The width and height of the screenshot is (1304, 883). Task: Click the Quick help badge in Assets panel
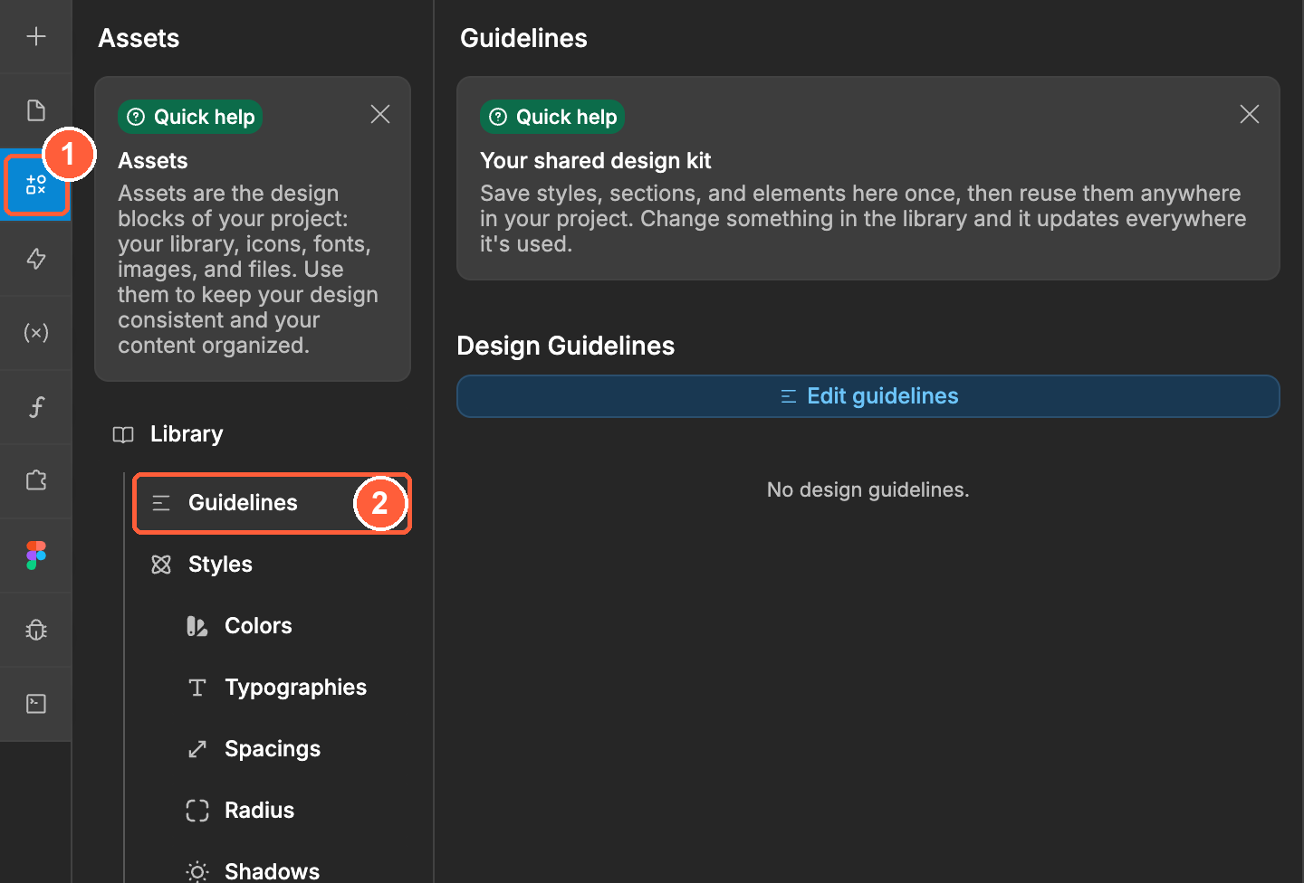click(190, 117)
